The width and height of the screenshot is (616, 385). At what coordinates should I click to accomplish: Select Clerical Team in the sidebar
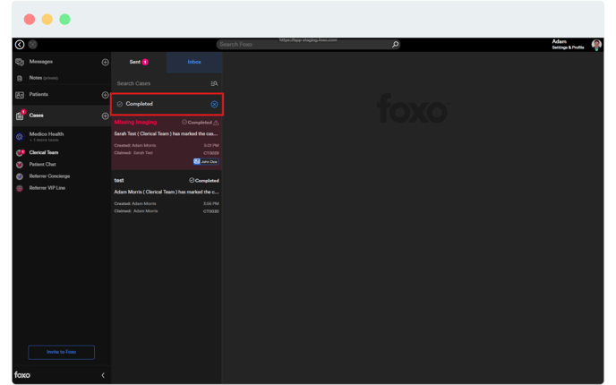coord(44,152)
